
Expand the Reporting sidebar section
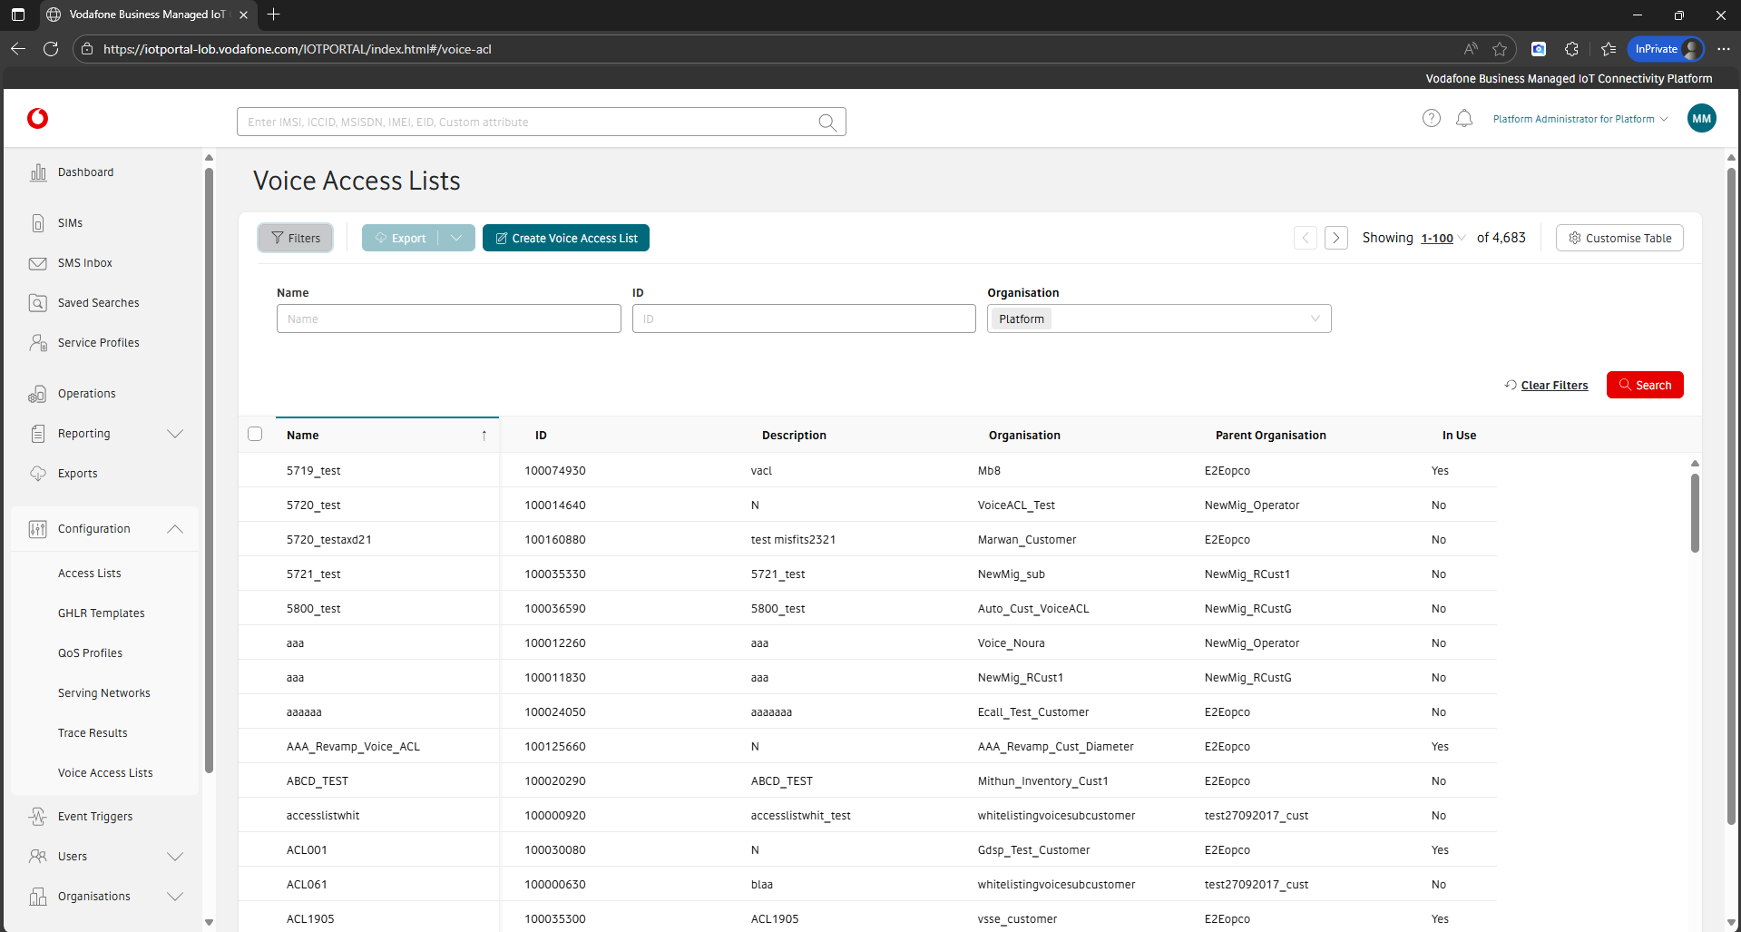click(175, 434)
